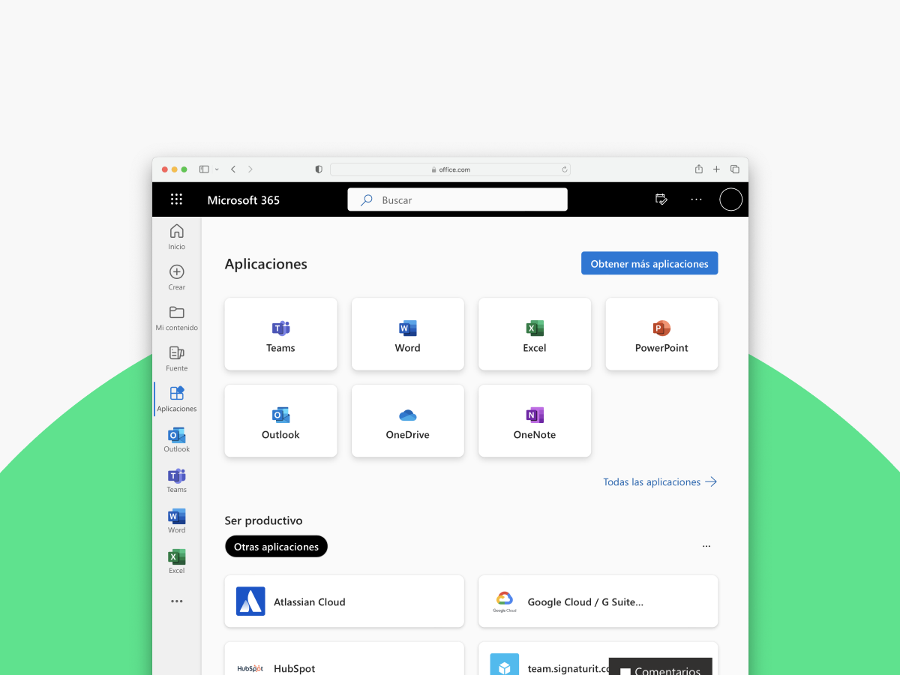The image size is (900, 675).
Task: Open the Ser productivo section options menu
Action: pos(706,546)
